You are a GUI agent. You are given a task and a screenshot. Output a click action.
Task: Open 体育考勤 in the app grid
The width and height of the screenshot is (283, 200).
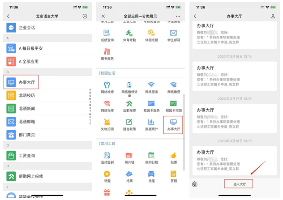click(x=129, y=34)
